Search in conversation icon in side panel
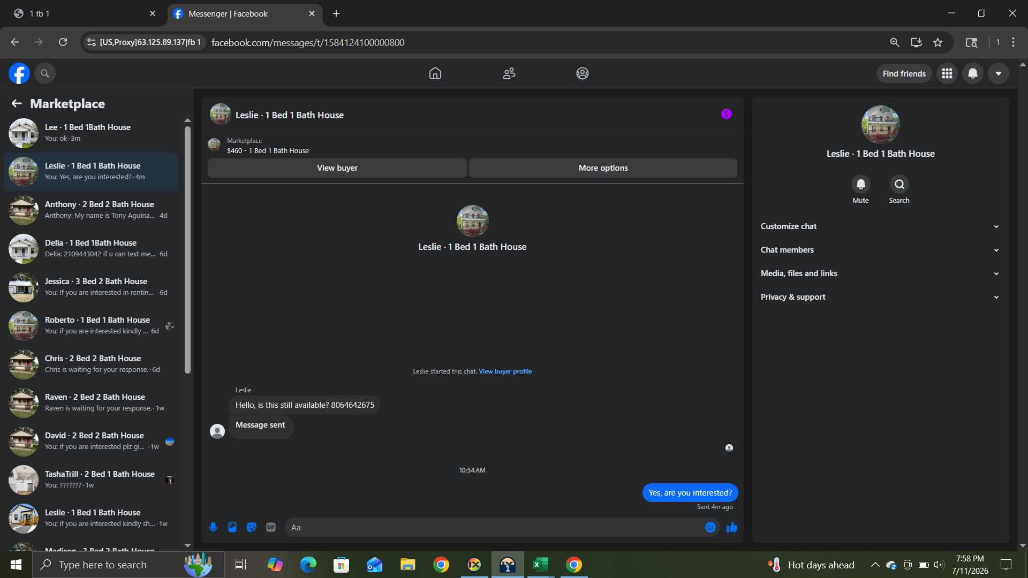 pos(899,184)
